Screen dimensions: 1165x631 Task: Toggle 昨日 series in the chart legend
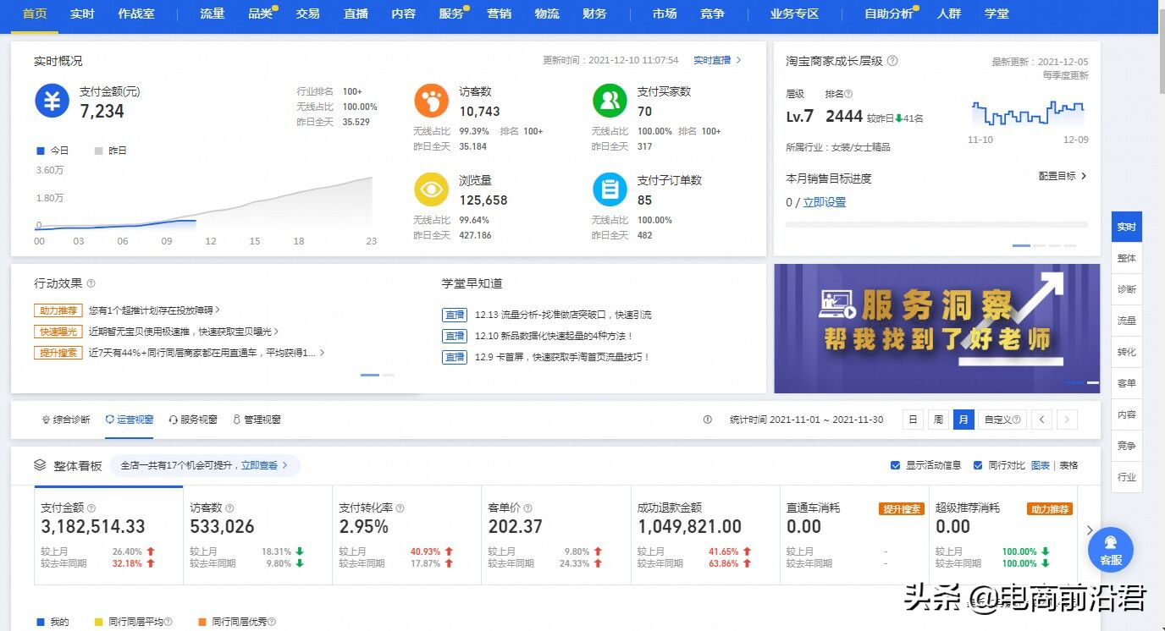click(x=110, y=151)
